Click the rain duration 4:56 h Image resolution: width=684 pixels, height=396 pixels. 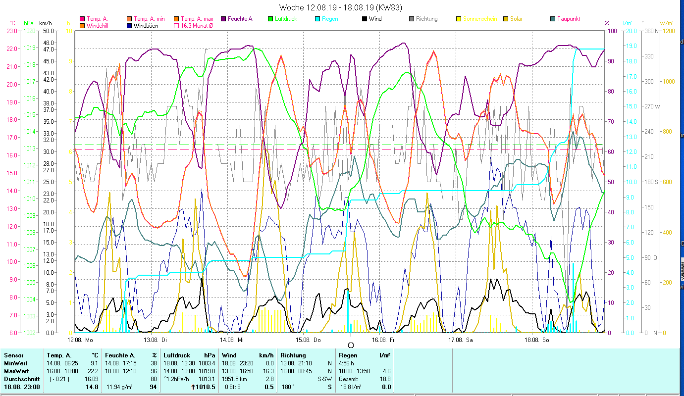346,363
